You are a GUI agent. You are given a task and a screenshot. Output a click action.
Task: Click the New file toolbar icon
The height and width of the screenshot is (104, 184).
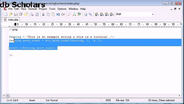click(6, 14)
